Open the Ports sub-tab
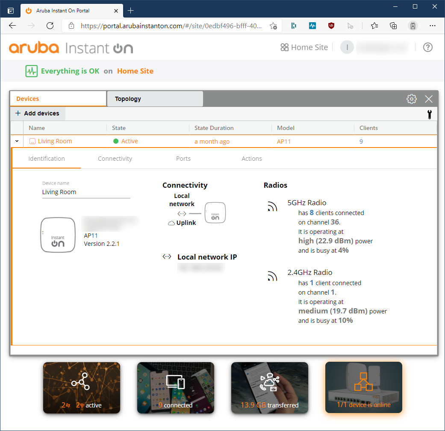This screenshot has width=445, height=431. pos(183,159)
